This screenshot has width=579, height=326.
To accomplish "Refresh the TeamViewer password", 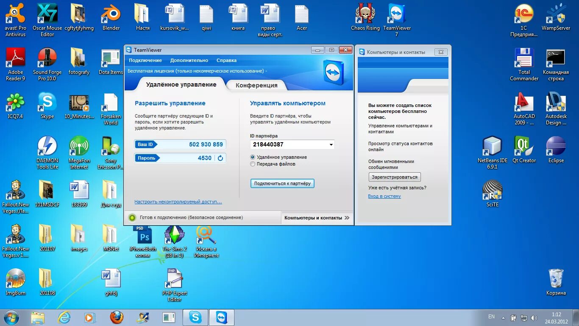I will (x=220, y=158).
